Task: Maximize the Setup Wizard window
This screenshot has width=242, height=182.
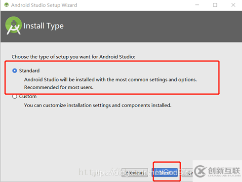Action: (x=215, y=5)
